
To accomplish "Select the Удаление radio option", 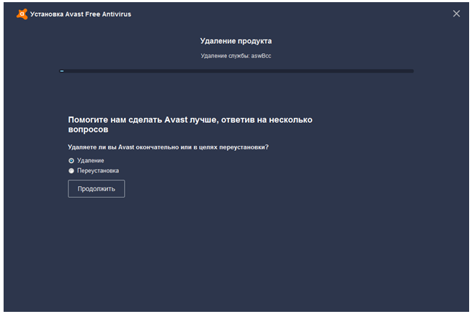I will coord(71,161).
